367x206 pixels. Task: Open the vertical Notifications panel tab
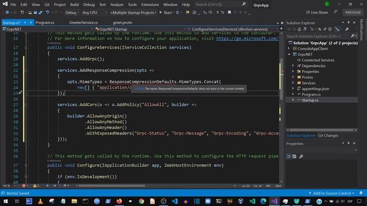tap(361, 30)
